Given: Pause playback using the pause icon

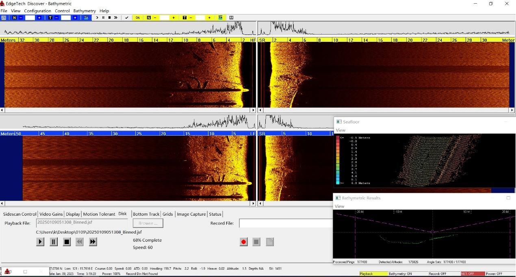Looking at the screenshot, I should (53, 241).
